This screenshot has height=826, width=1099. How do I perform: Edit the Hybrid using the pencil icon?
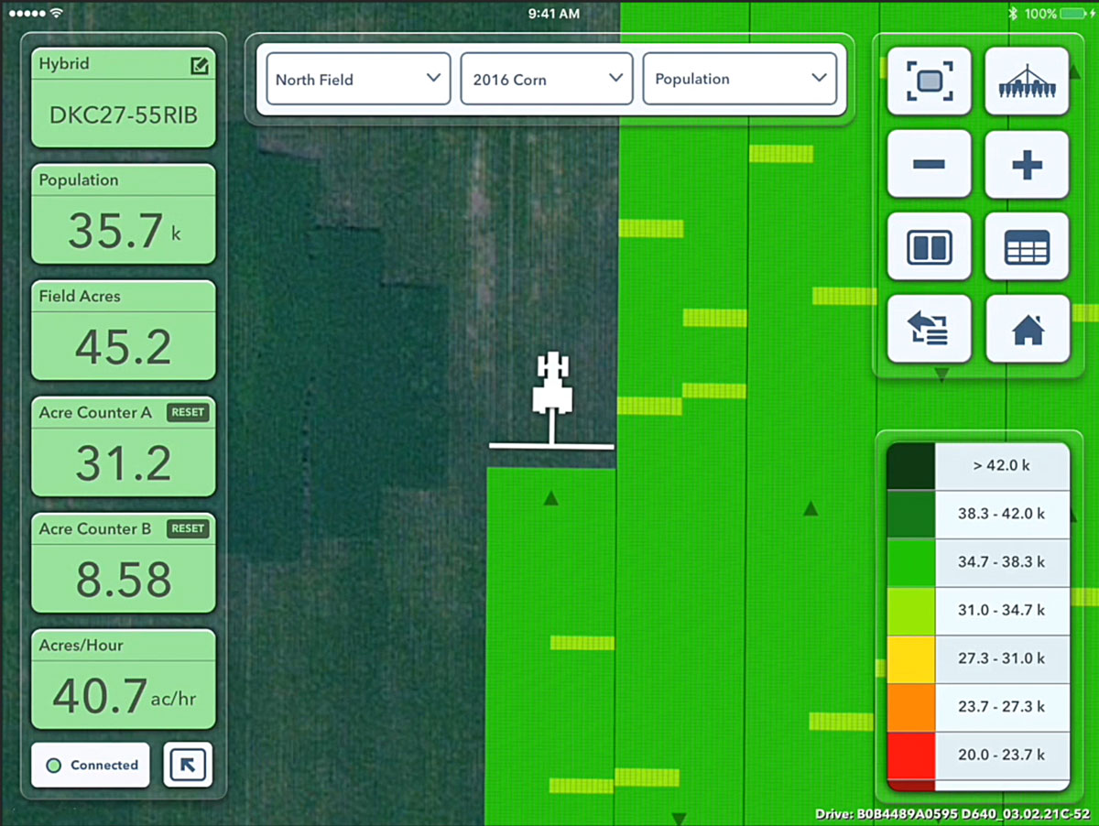(199, 65)
